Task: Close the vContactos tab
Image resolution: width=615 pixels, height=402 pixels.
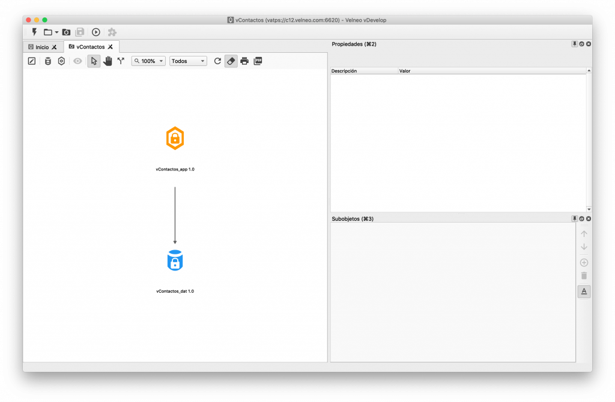Action: coord(111,47)
